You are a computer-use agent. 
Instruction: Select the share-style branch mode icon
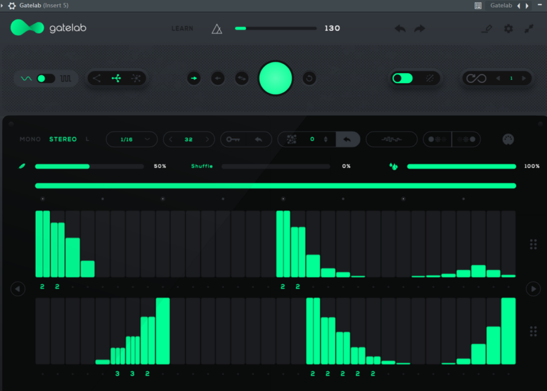click(x=97, y=78)
